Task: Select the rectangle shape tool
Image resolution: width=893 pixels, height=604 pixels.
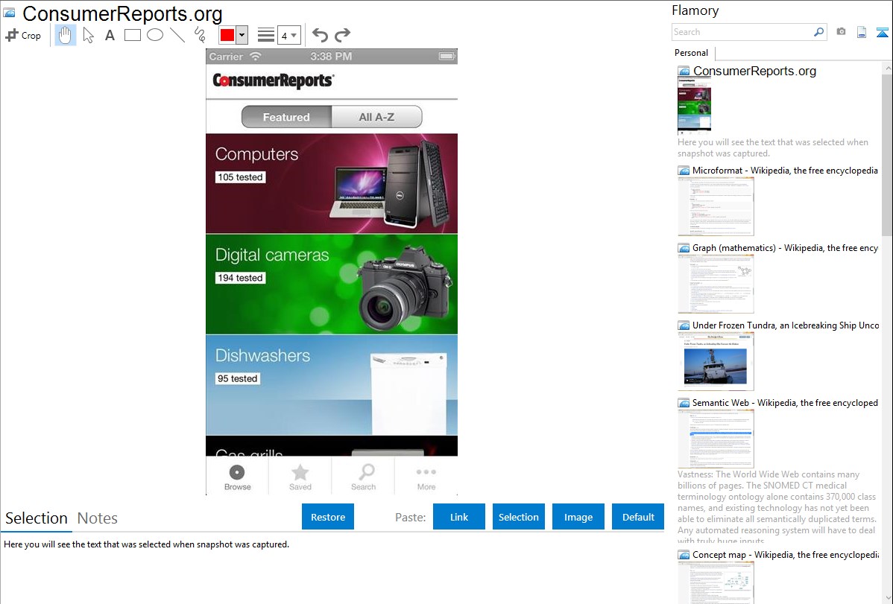Action: click(x=132, y=35)
